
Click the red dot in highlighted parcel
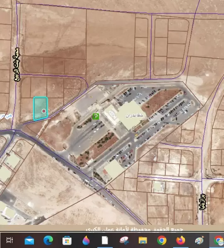click(x=44, y=111)
